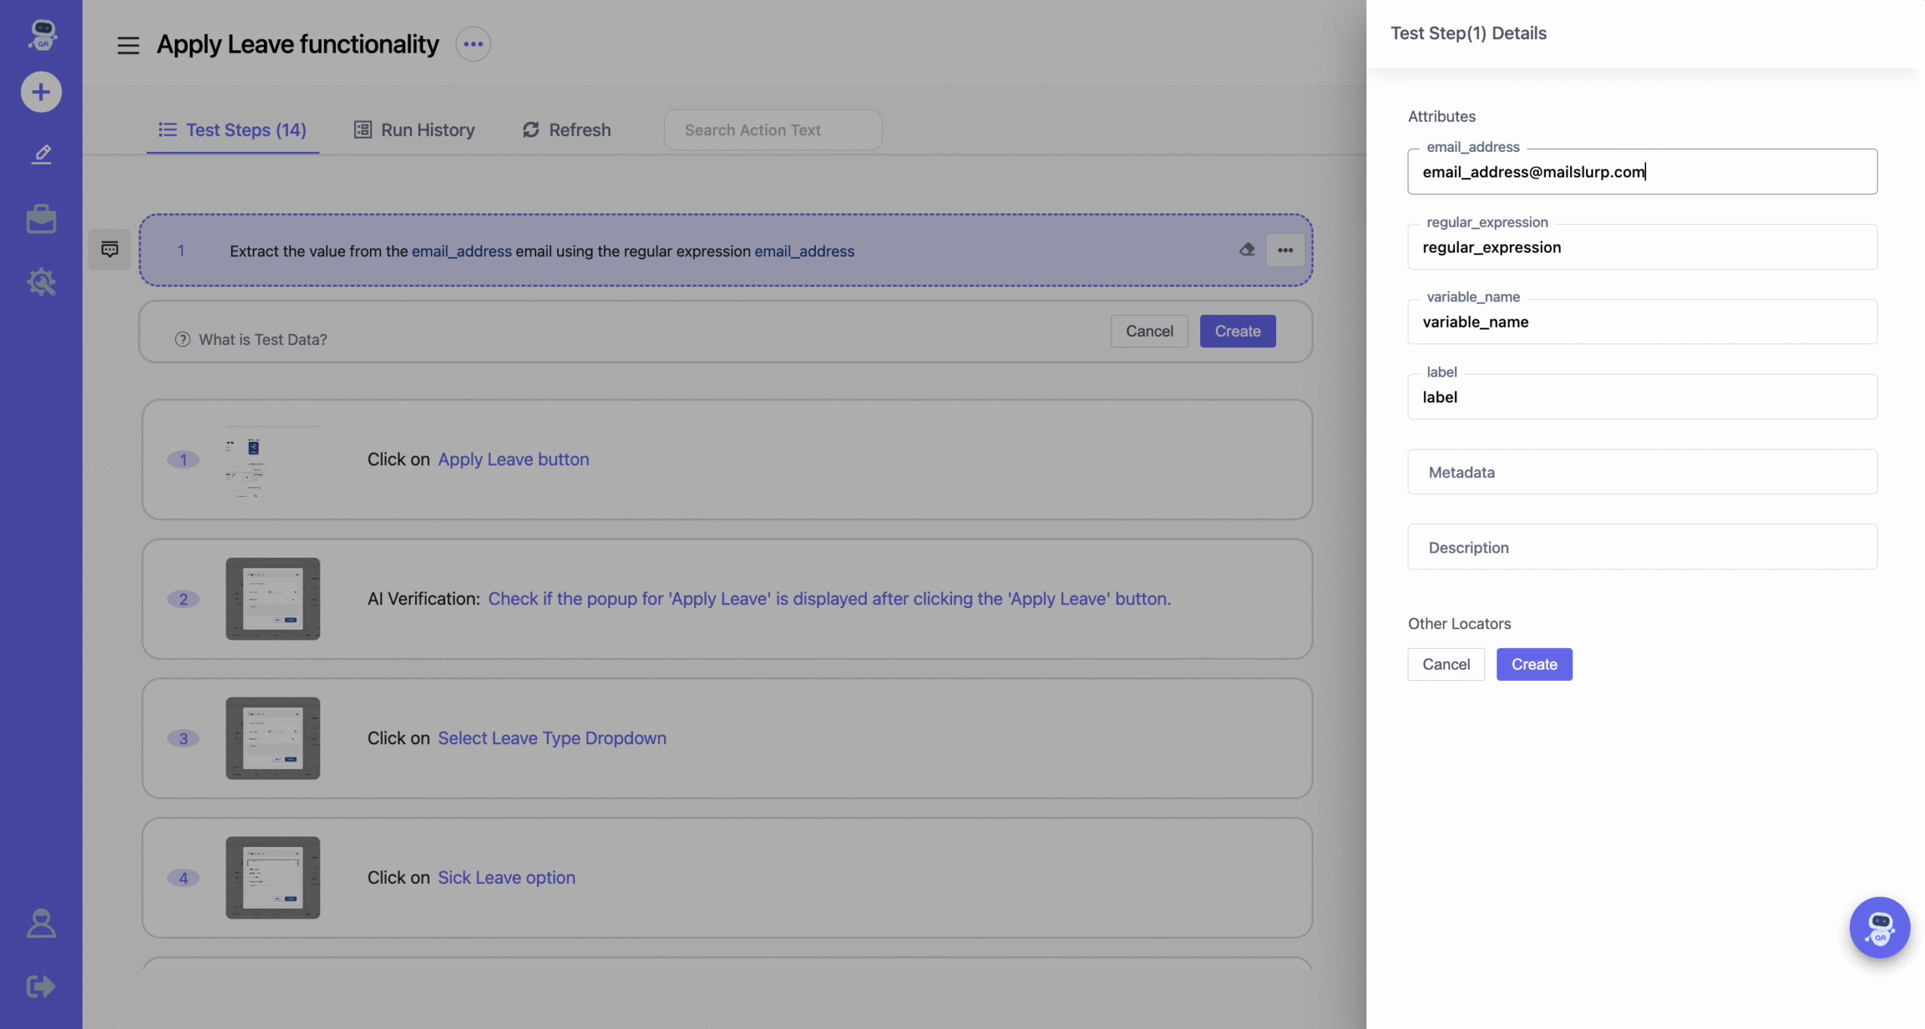Click Create button in details panel
Image resolution: width=1925 pixels, height=1029 pixels.
click(1533, 664)
